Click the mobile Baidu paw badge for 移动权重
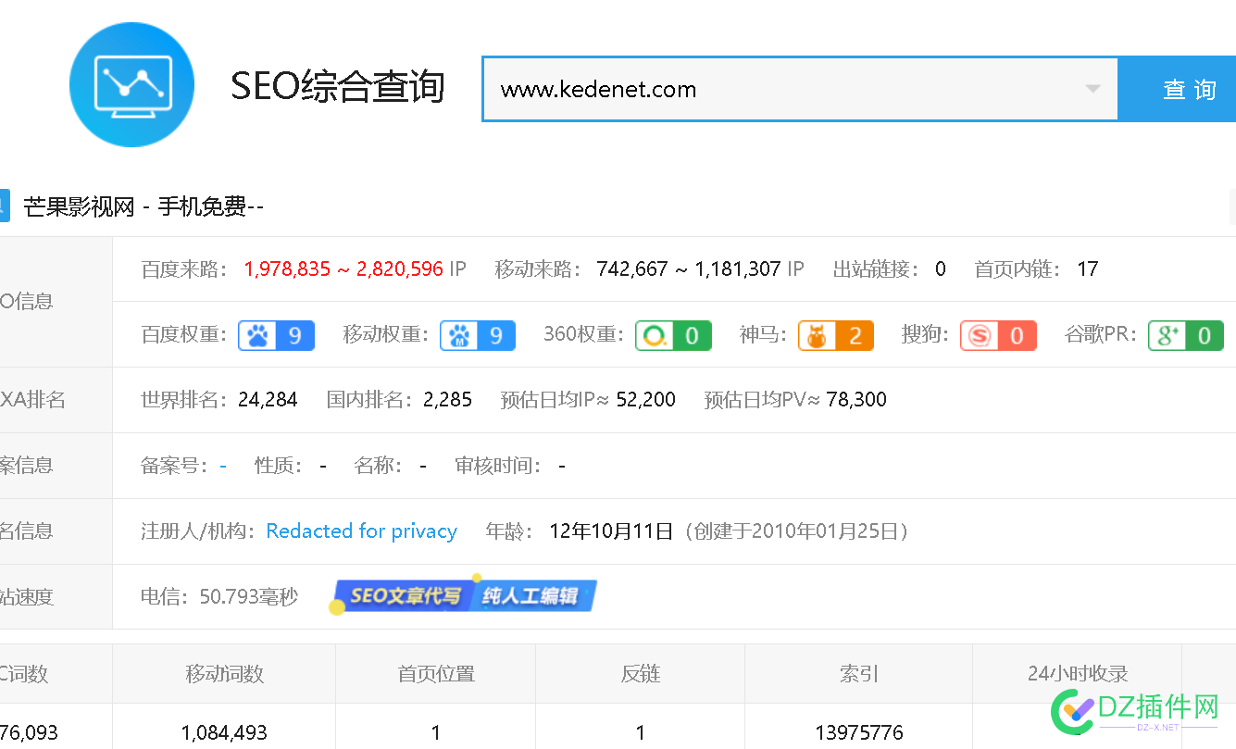This screenshot has width=1236, height=749. pyautogui.click(x=478, y=335)
